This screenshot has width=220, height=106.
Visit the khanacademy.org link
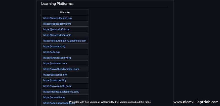57,58
